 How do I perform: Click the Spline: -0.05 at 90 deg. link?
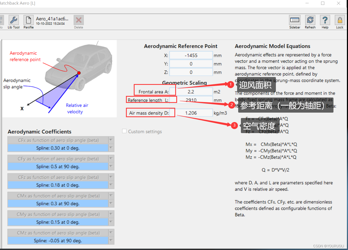pyautogui.click(x=58, y=241)
